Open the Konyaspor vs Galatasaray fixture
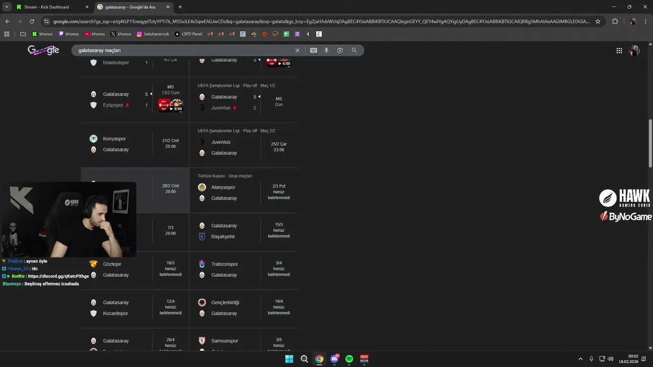 click(x=135, y=144)
